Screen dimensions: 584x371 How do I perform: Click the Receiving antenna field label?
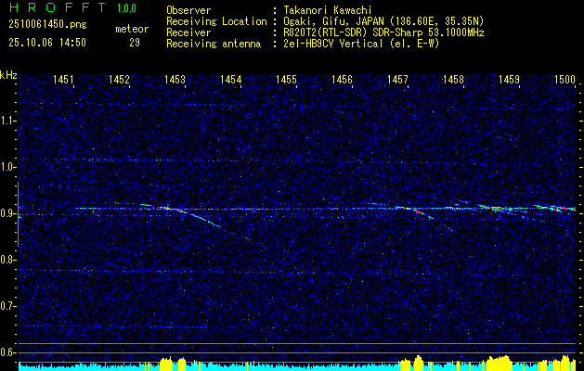click(x=214, y=44)
